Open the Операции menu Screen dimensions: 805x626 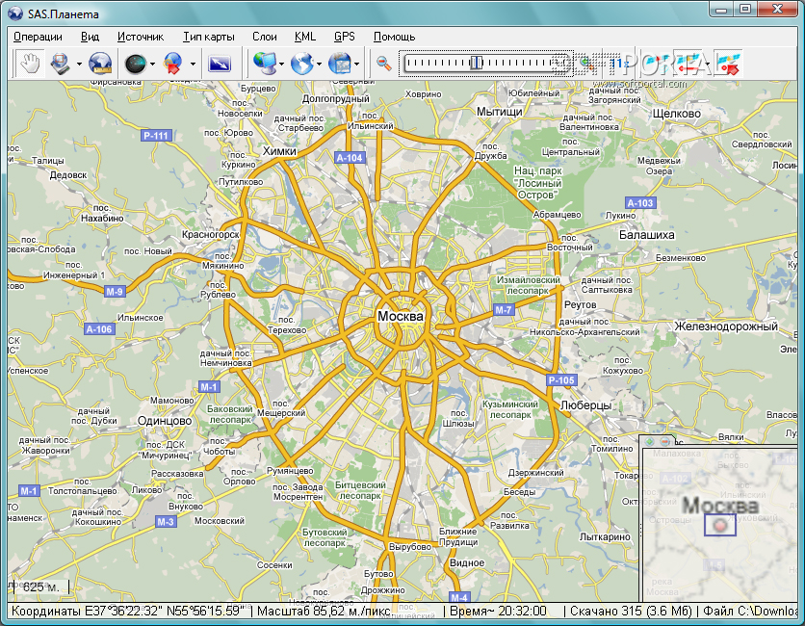click(38, 37)
